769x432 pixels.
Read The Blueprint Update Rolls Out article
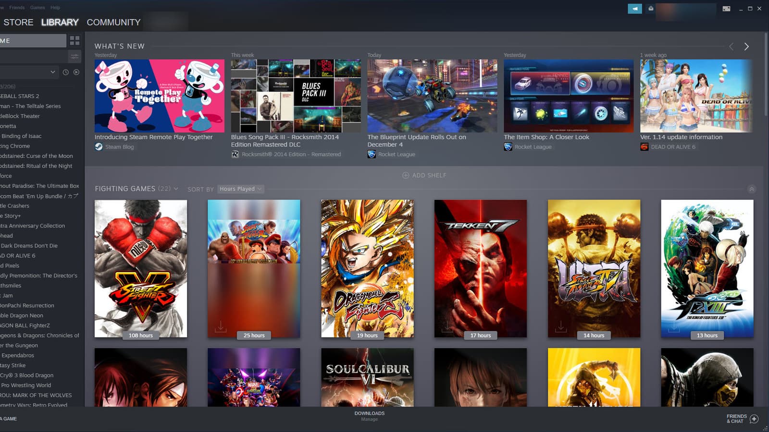coord(417,141)
